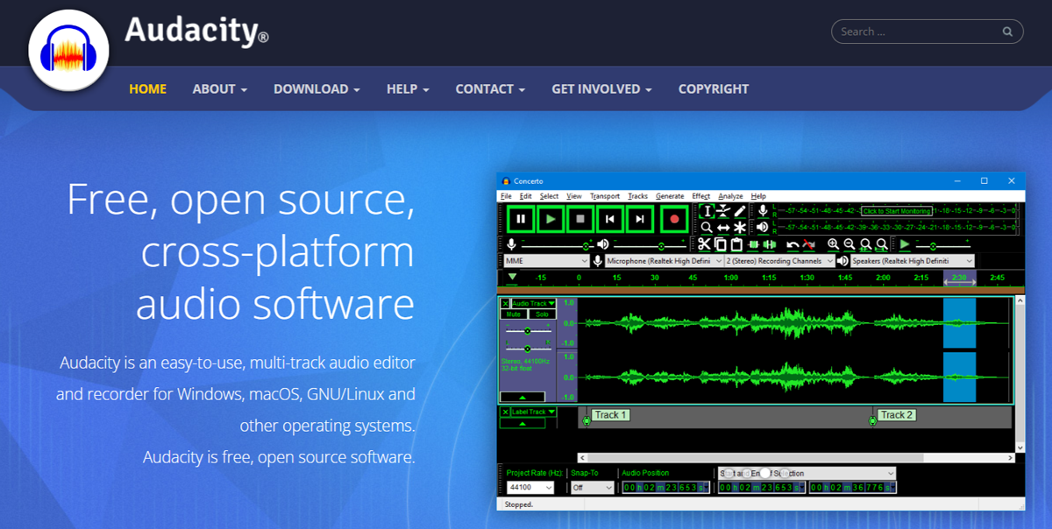Stop playback with the Stop button
This screenshot has height=529, width=1052.
pyautogui.click(x=580, y=219)
